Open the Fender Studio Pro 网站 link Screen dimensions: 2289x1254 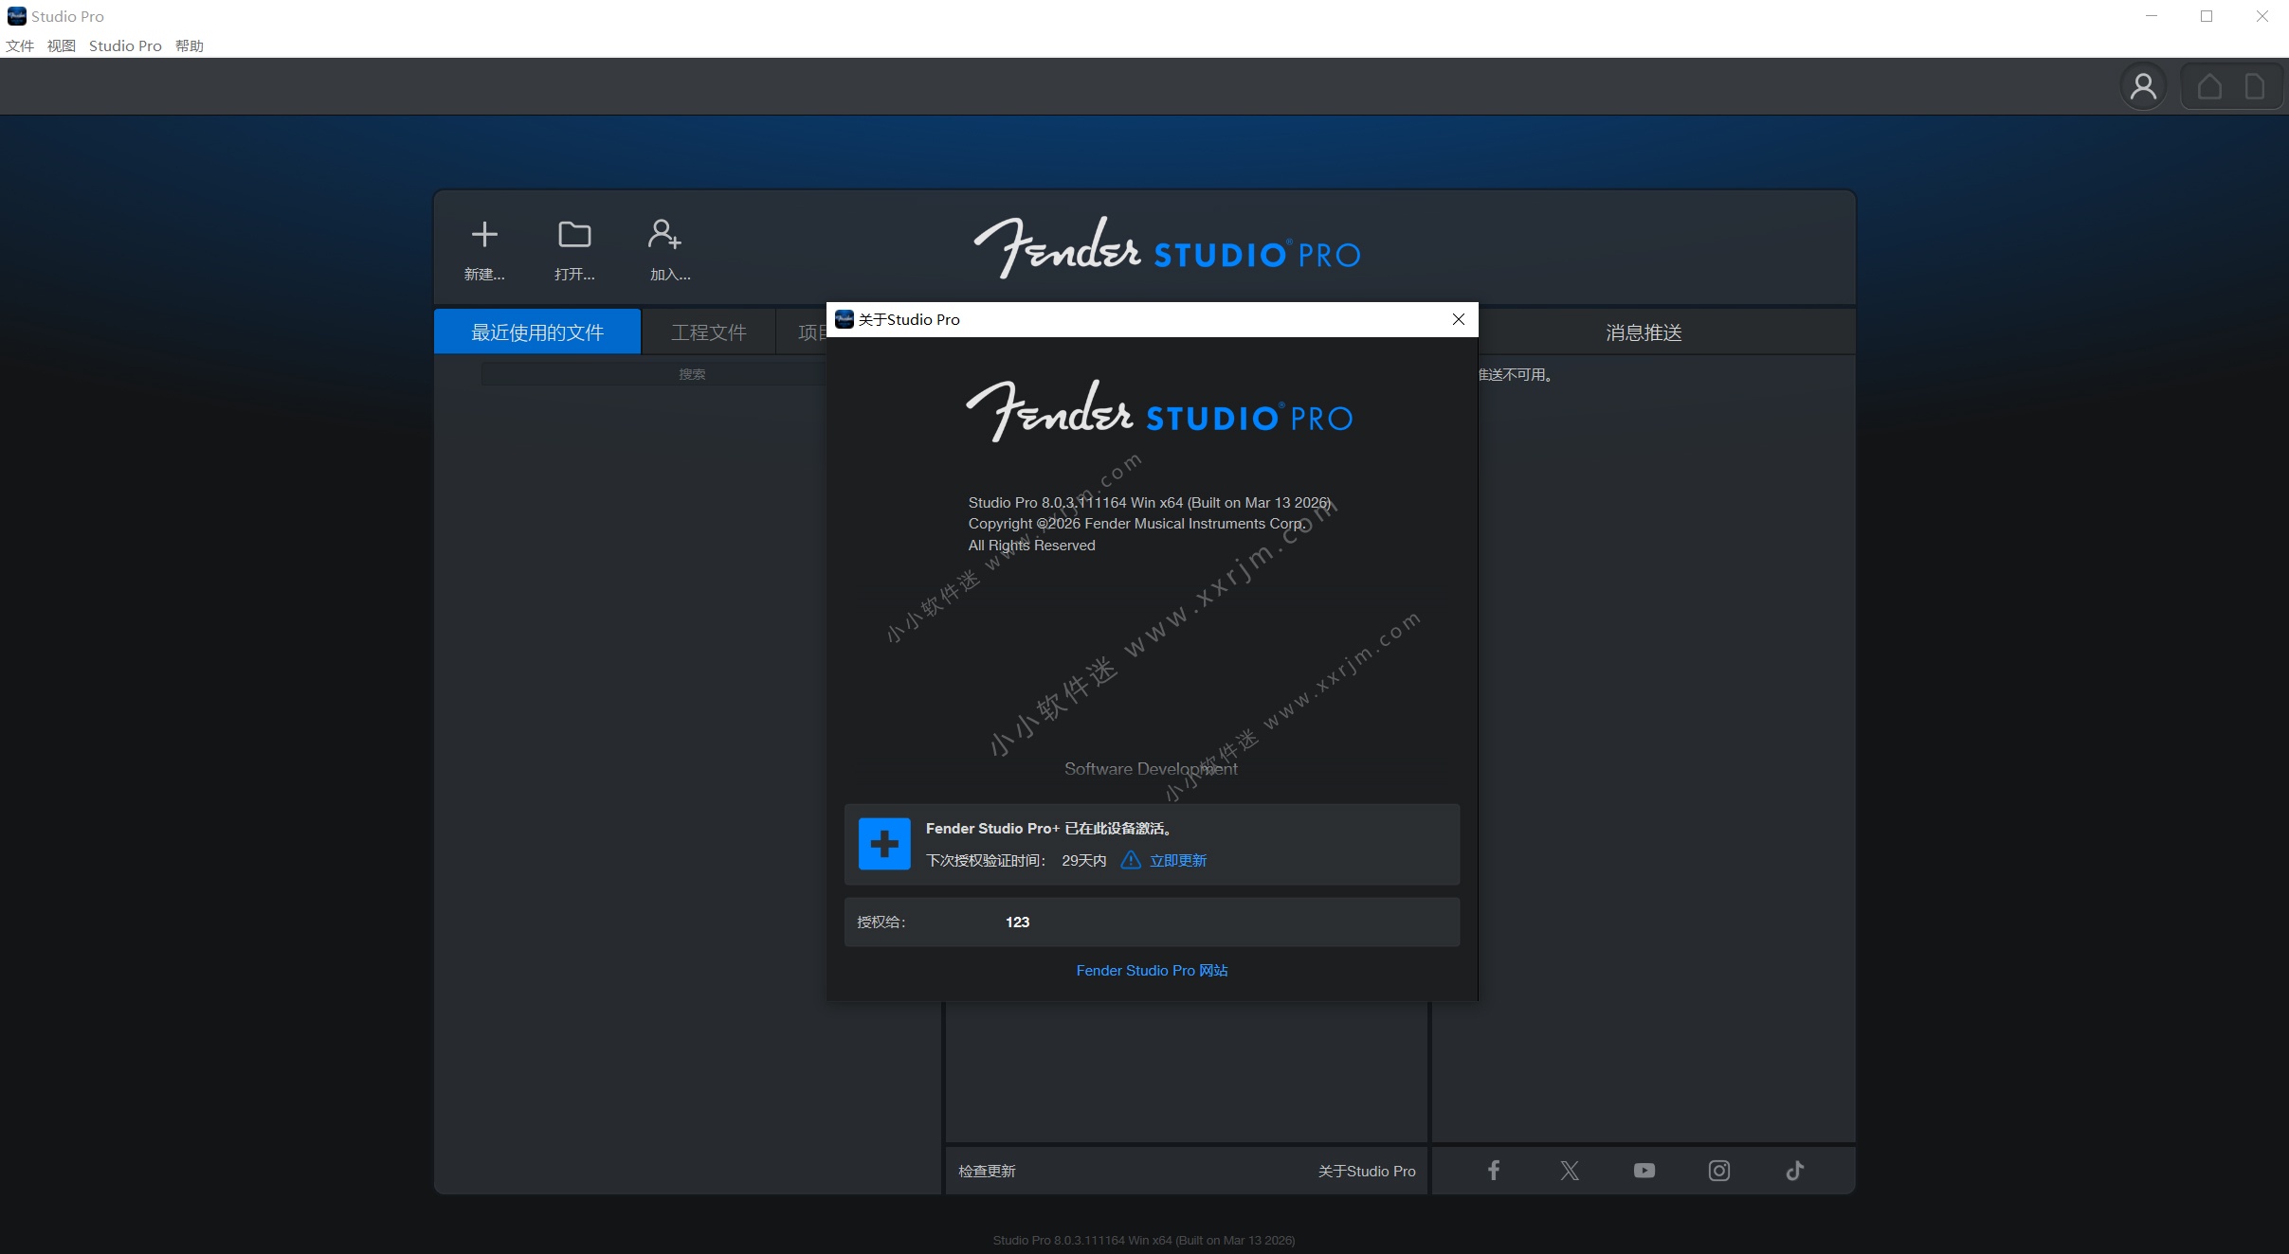tap(1152, 970)
